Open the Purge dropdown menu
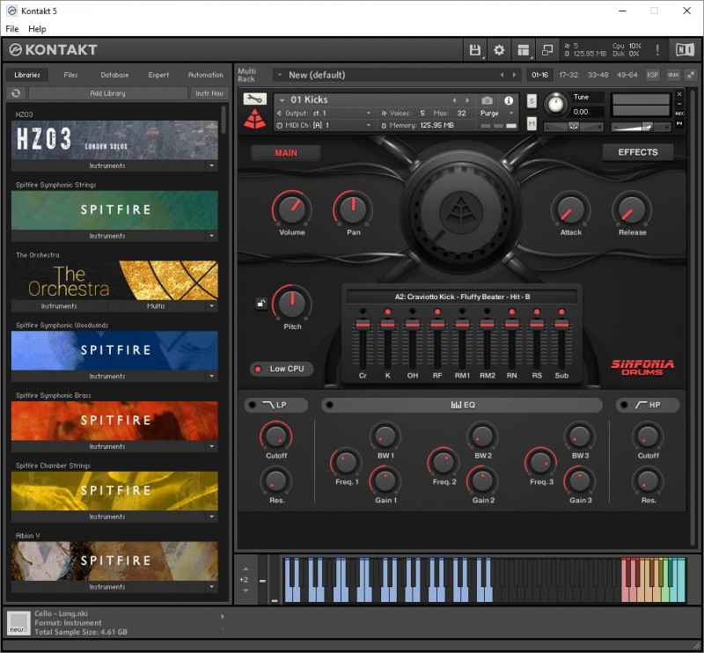Viewport: 704px width, 653px height. coord(497,114)
